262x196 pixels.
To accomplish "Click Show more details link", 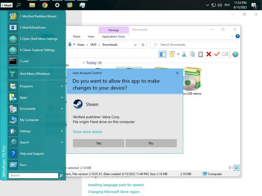I will (88, 132).
